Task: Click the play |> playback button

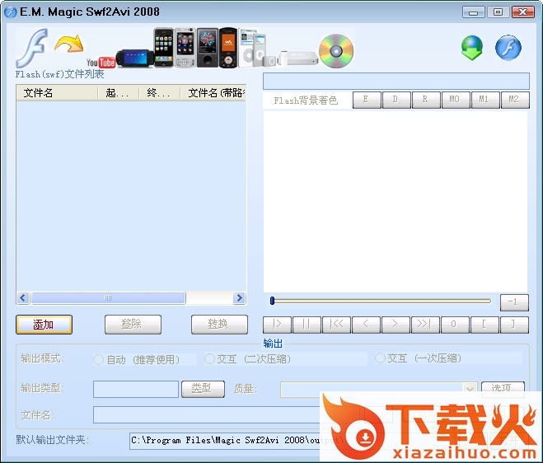Action: click(x=277, y=325)
